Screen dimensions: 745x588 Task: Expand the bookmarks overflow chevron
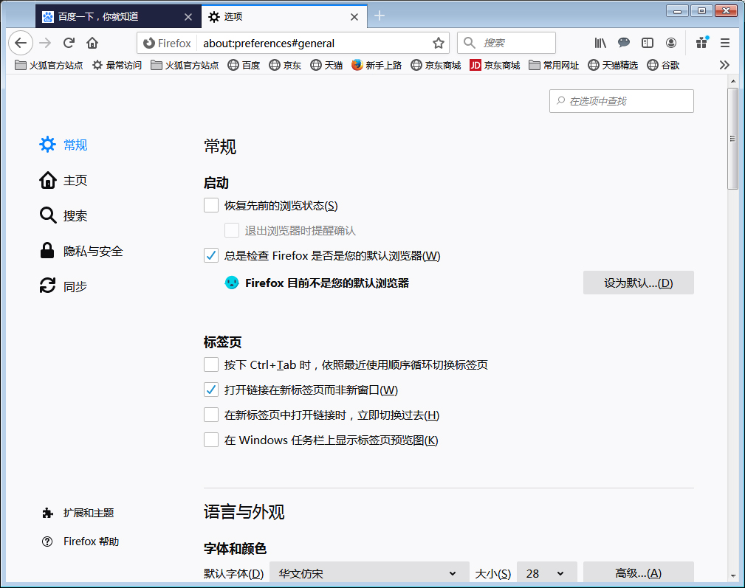click(724, 65)
